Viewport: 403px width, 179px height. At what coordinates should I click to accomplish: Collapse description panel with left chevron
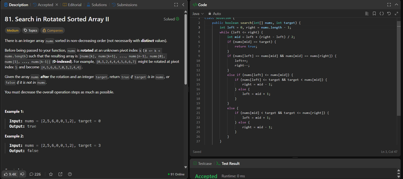tap(183, 5)
